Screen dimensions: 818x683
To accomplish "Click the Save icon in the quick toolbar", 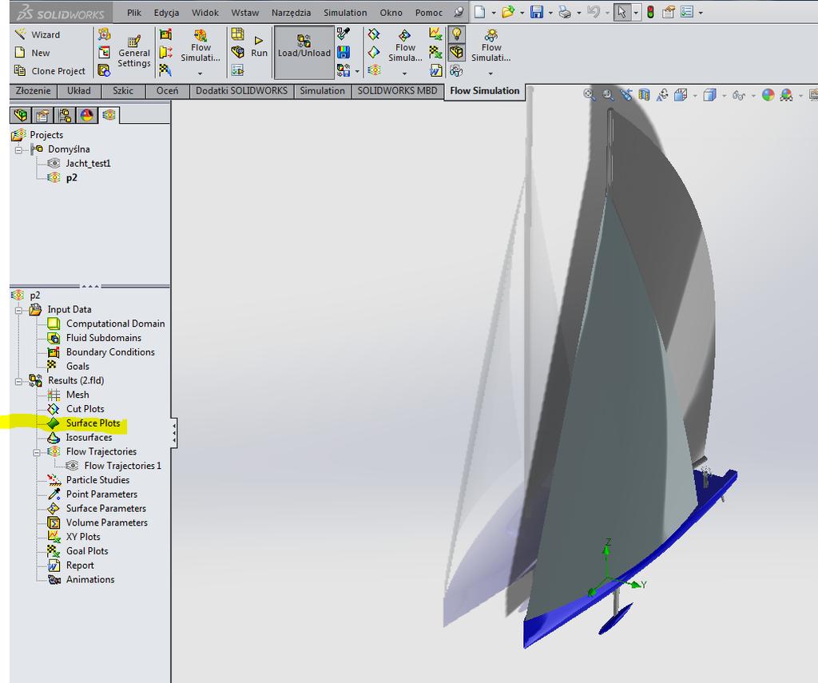I will 537,12.
